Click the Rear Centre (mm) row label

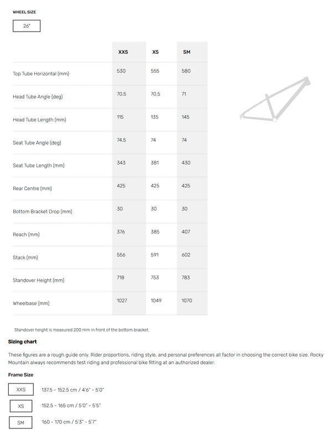pyautogui.click(x=32, y=188)
